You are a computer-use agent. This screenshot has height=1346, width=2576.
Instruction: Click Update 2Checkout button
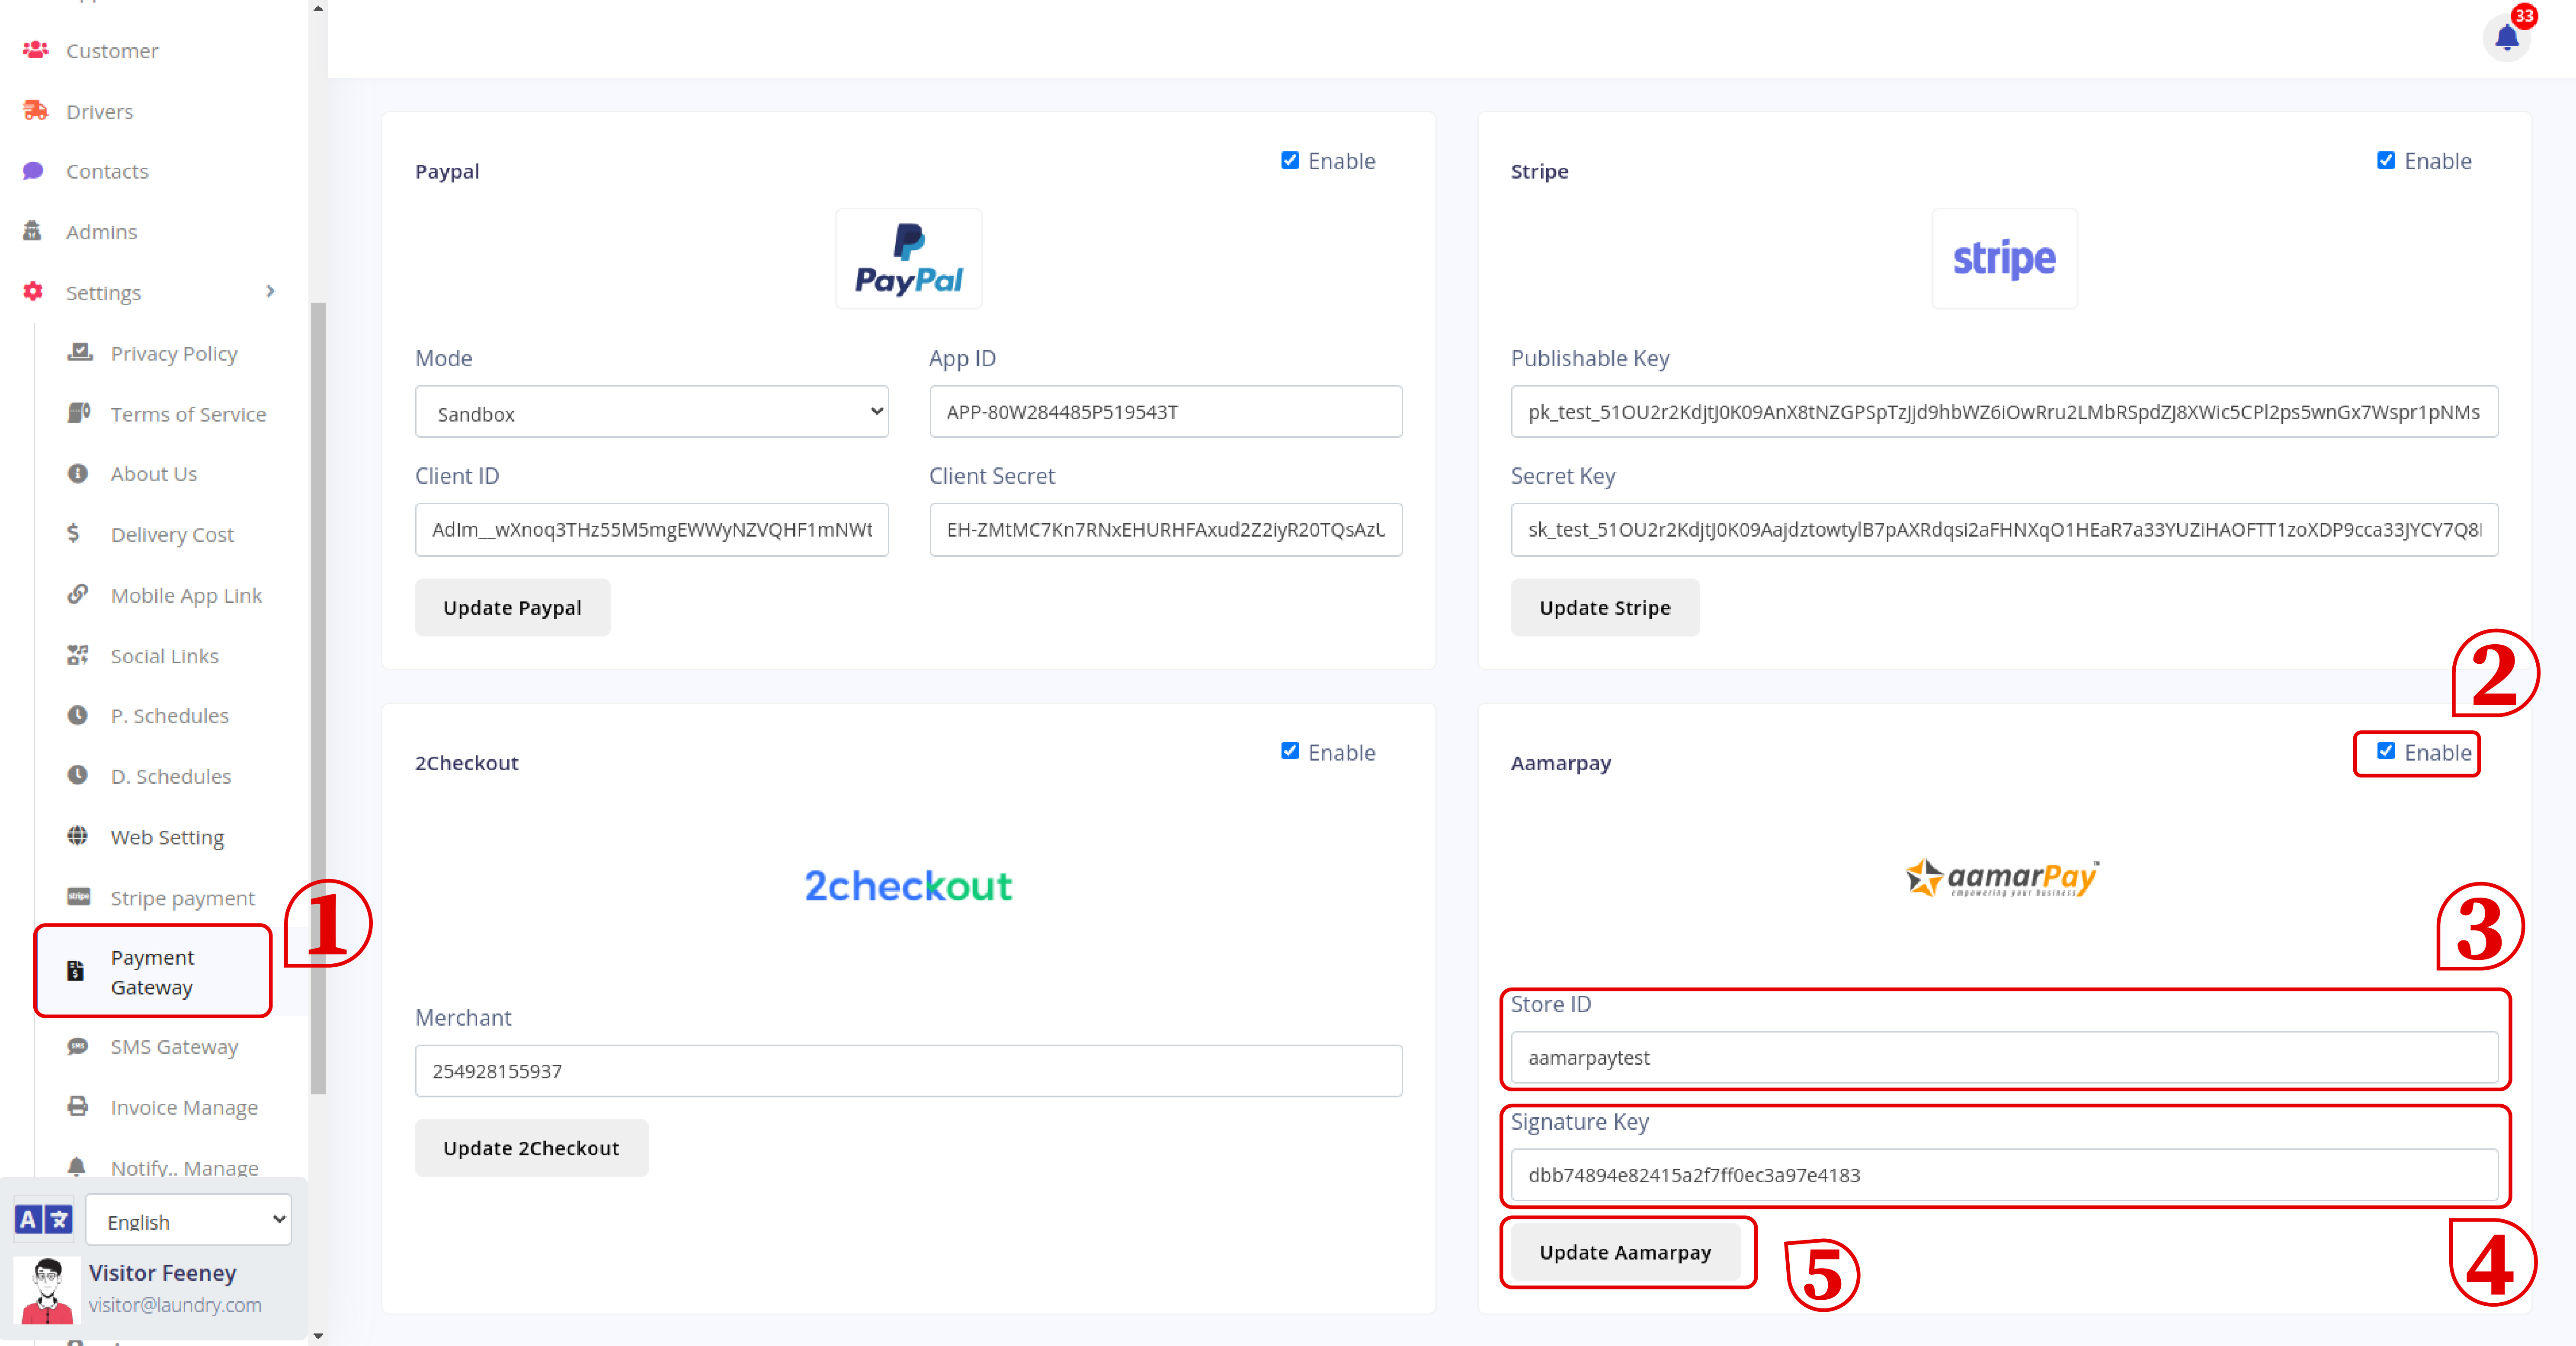tap(531, 1148)
